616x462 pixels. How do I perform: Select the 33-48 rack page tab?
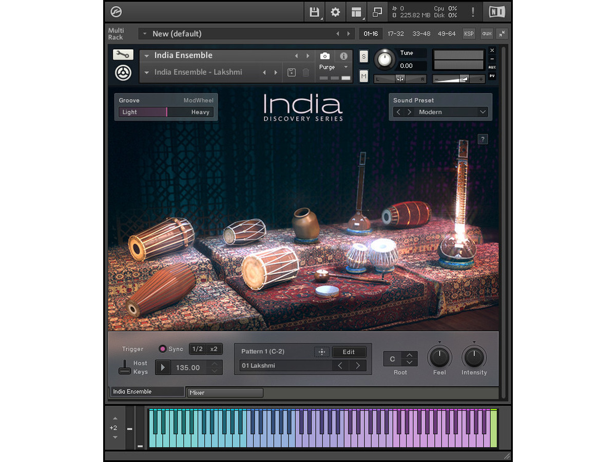[421, 33]
